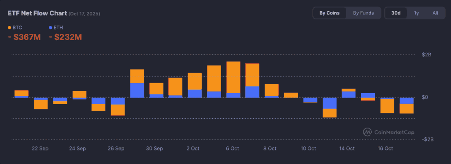Screen dimensions: 451x164
Task: Click the $2B axis label
Action: [427, 55]
